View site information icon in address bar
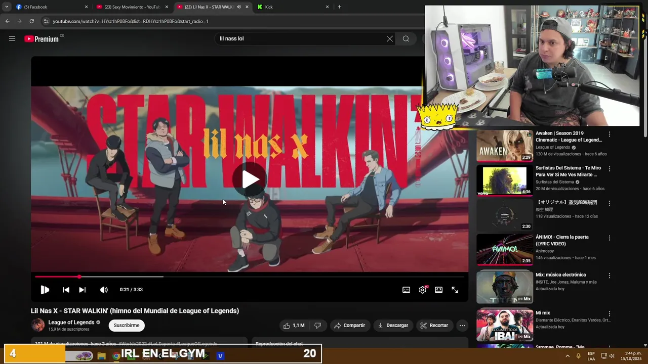648x364 pixels. point(46,21)
